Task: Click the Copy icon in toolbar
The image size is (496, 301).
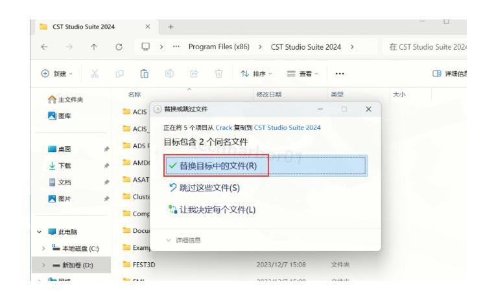Action: coord(119,74)
